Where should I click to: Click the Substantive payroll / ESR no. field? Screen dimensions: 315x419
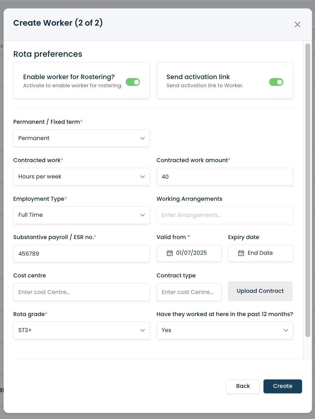coord(82,254)
